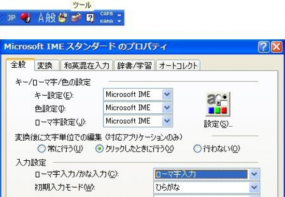Click the question mark Help icon on the language bar
Image resolution: width=285 pixels, height=197 pixels.
point(90,18)
